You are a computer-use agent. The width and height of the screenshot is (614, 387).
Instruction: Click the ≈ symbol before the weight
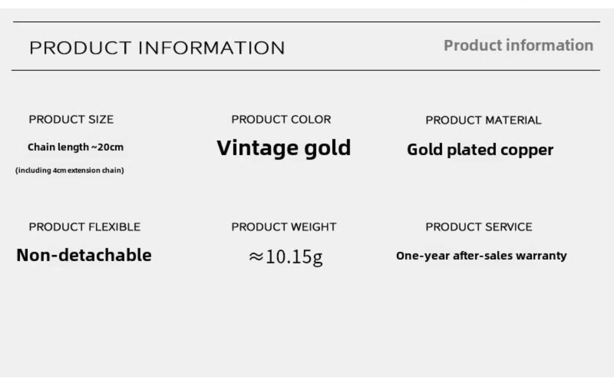[256, 256]
